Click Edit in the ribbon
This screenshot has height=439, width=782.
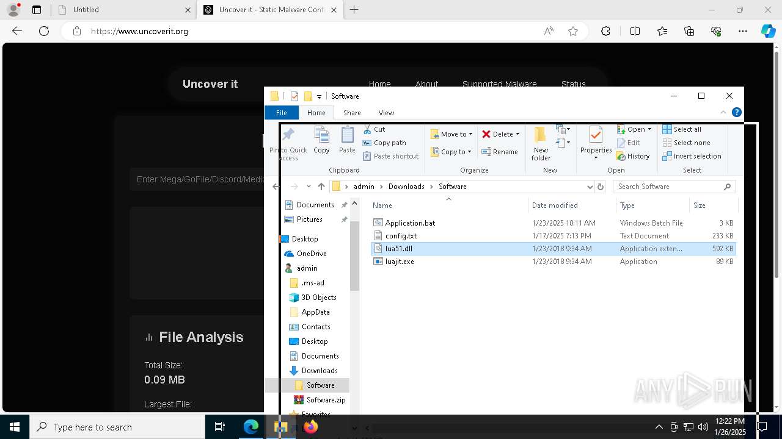[x=628, y=143]
